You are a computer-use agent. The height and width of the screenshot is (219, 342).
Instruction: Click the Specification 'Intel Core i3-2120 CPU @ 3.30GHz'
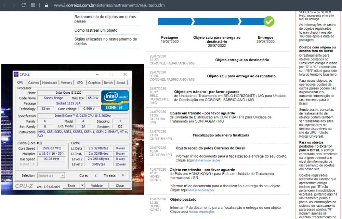pyautogui.click(x=83, y=116)
